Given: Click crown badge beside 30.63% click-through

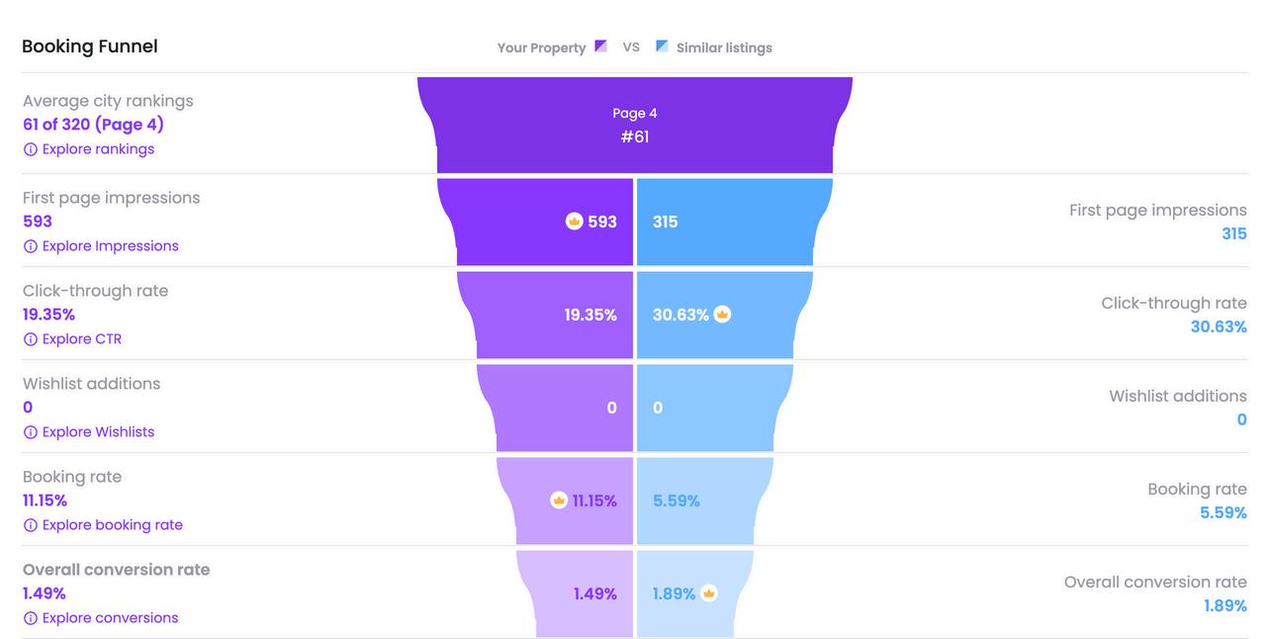Looking at the screenshot, I should coord(722,315).
